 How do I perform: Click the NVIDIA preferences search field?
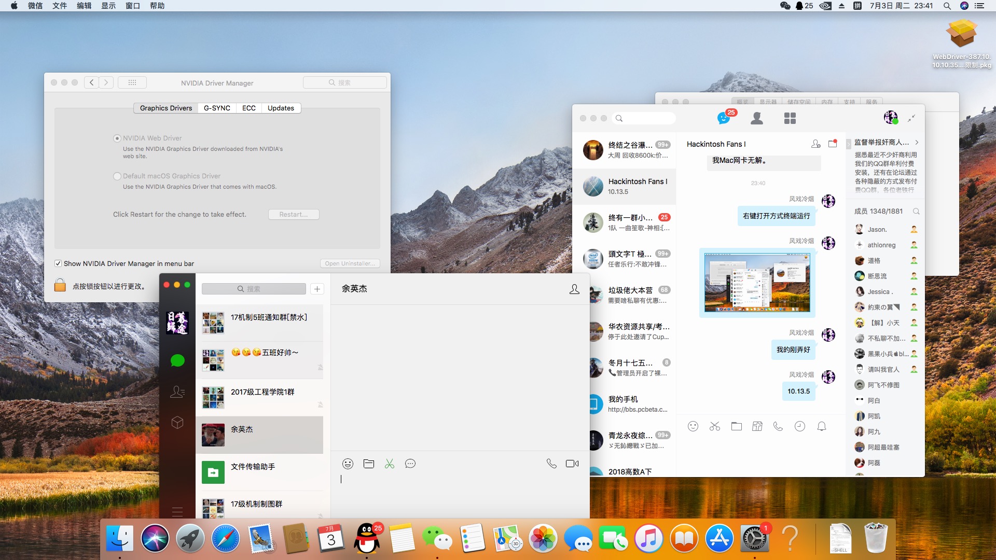pyautogui.click(x=344, y=82)
